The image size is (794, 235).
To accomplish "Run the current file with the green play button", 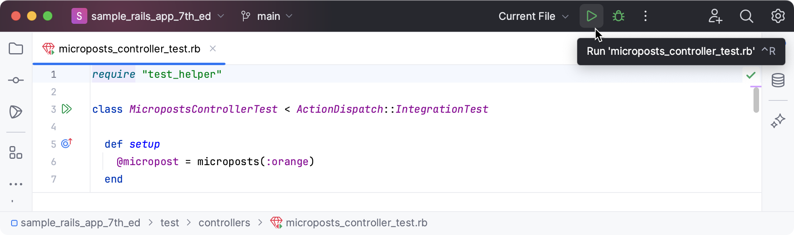I will click(x=591, y=16).
